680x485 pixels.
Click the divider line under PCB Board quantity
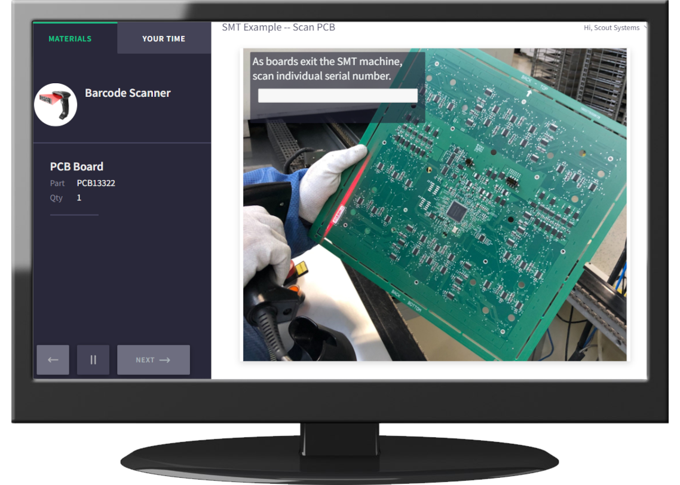(74, 214)
